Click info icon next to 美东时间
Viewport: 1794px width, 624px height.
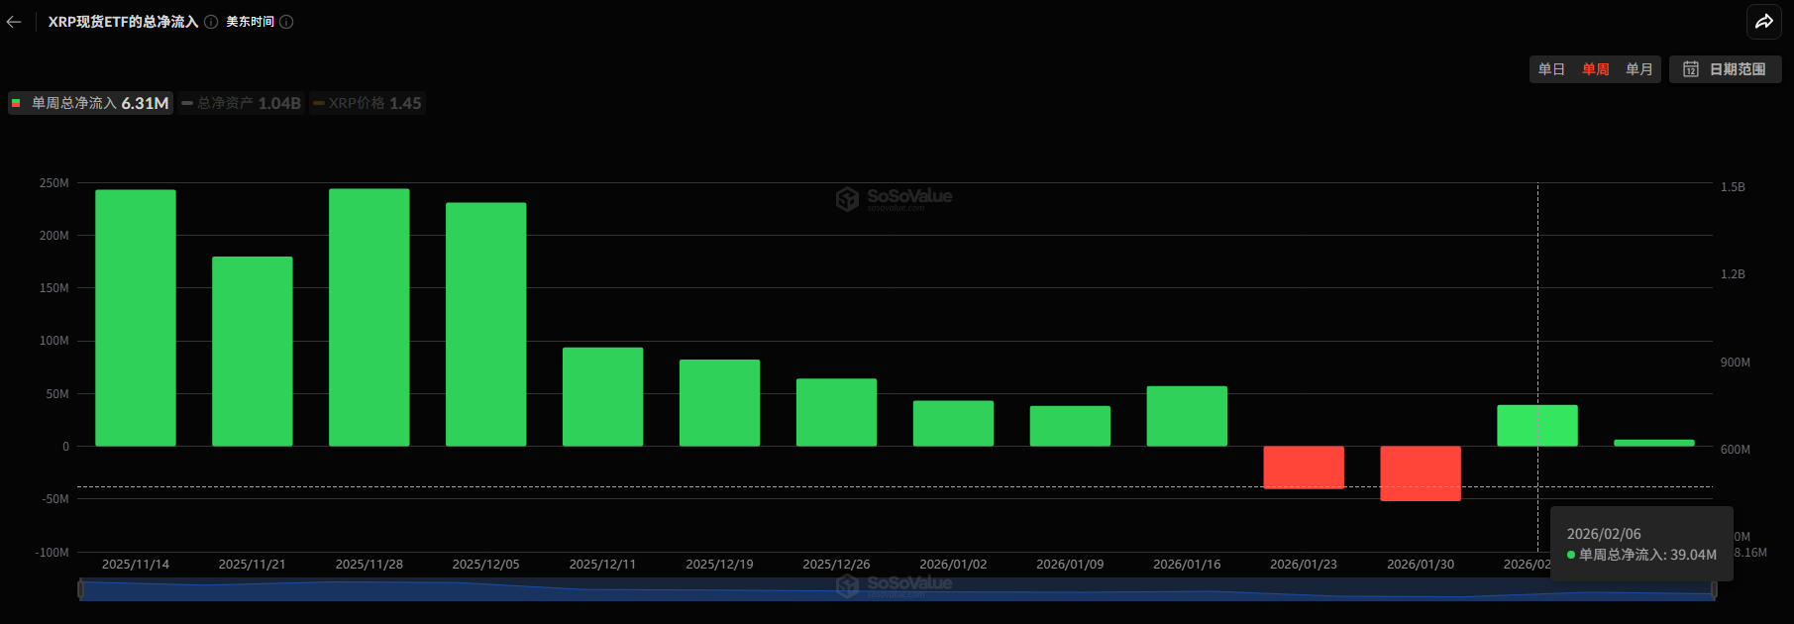coord(286,22)
